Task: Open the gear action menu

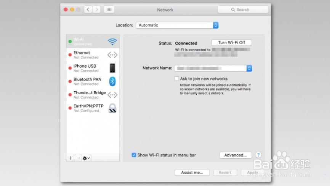Action: pyautogui.click(x=86, y=158)
